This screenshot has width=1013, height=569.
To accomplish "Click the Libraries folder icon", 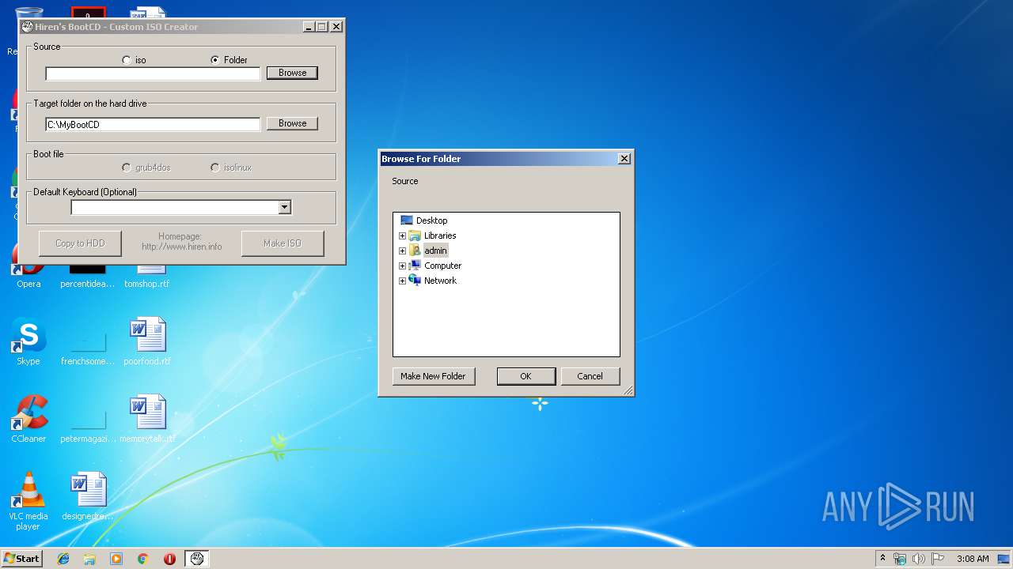I will (x=415, y=236).
